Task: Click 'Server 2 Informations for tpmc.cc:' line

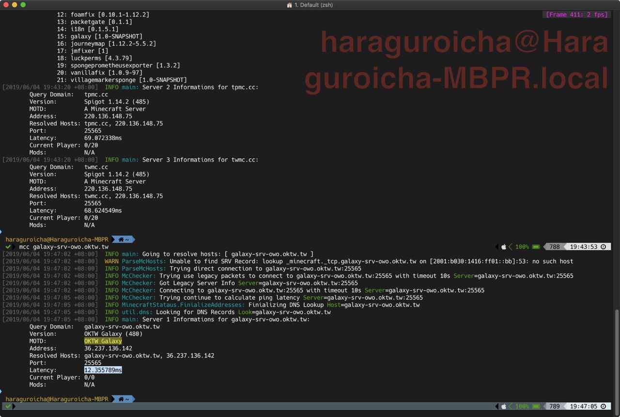Action: pos(131,87)
